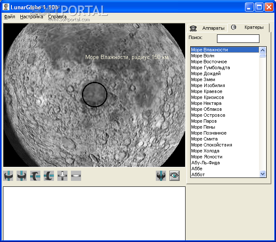Screen dimensions: 276x242
Task: Open the Справка menu
Action: (57, 17)
